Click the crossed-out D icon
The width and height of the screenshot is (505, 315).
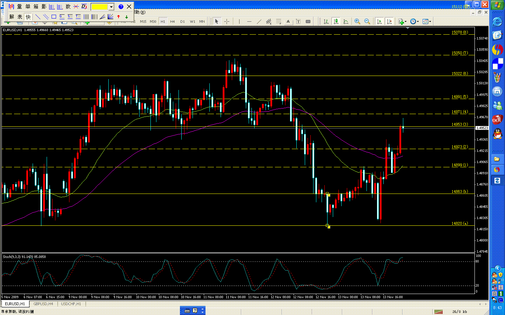pos(84,7)
